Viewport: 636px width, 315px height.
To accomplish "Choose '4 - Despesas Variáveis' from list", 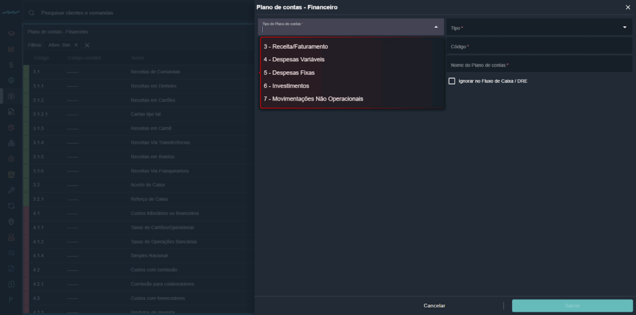I will coord(294,60).
